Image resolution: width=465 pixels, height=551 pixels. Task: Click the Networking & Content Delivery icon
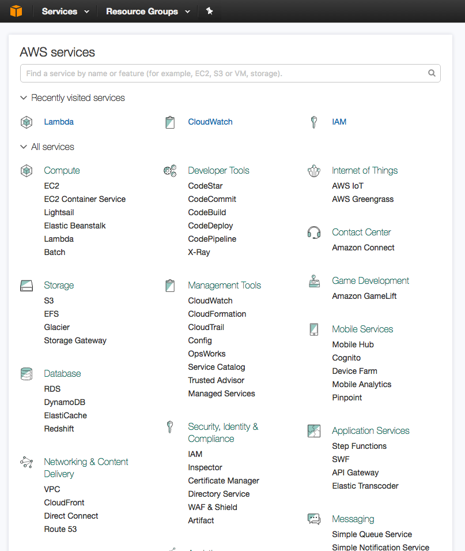tap(27, 462)
